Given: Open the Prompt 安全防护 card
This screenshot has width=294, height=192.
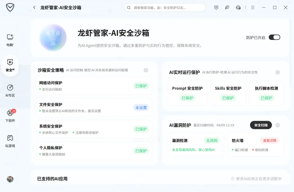Looking at the screenshot, I should [x=187, y=93].
